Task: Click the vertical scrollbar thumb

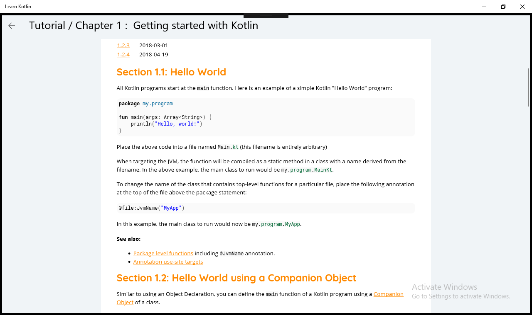Action: coord(529,87)
